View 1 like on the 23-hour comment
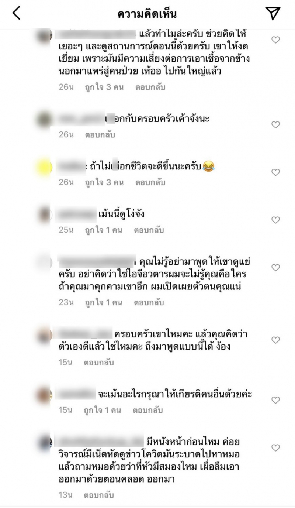The height and width of the screenshot is (508, 295). (103, 303)
